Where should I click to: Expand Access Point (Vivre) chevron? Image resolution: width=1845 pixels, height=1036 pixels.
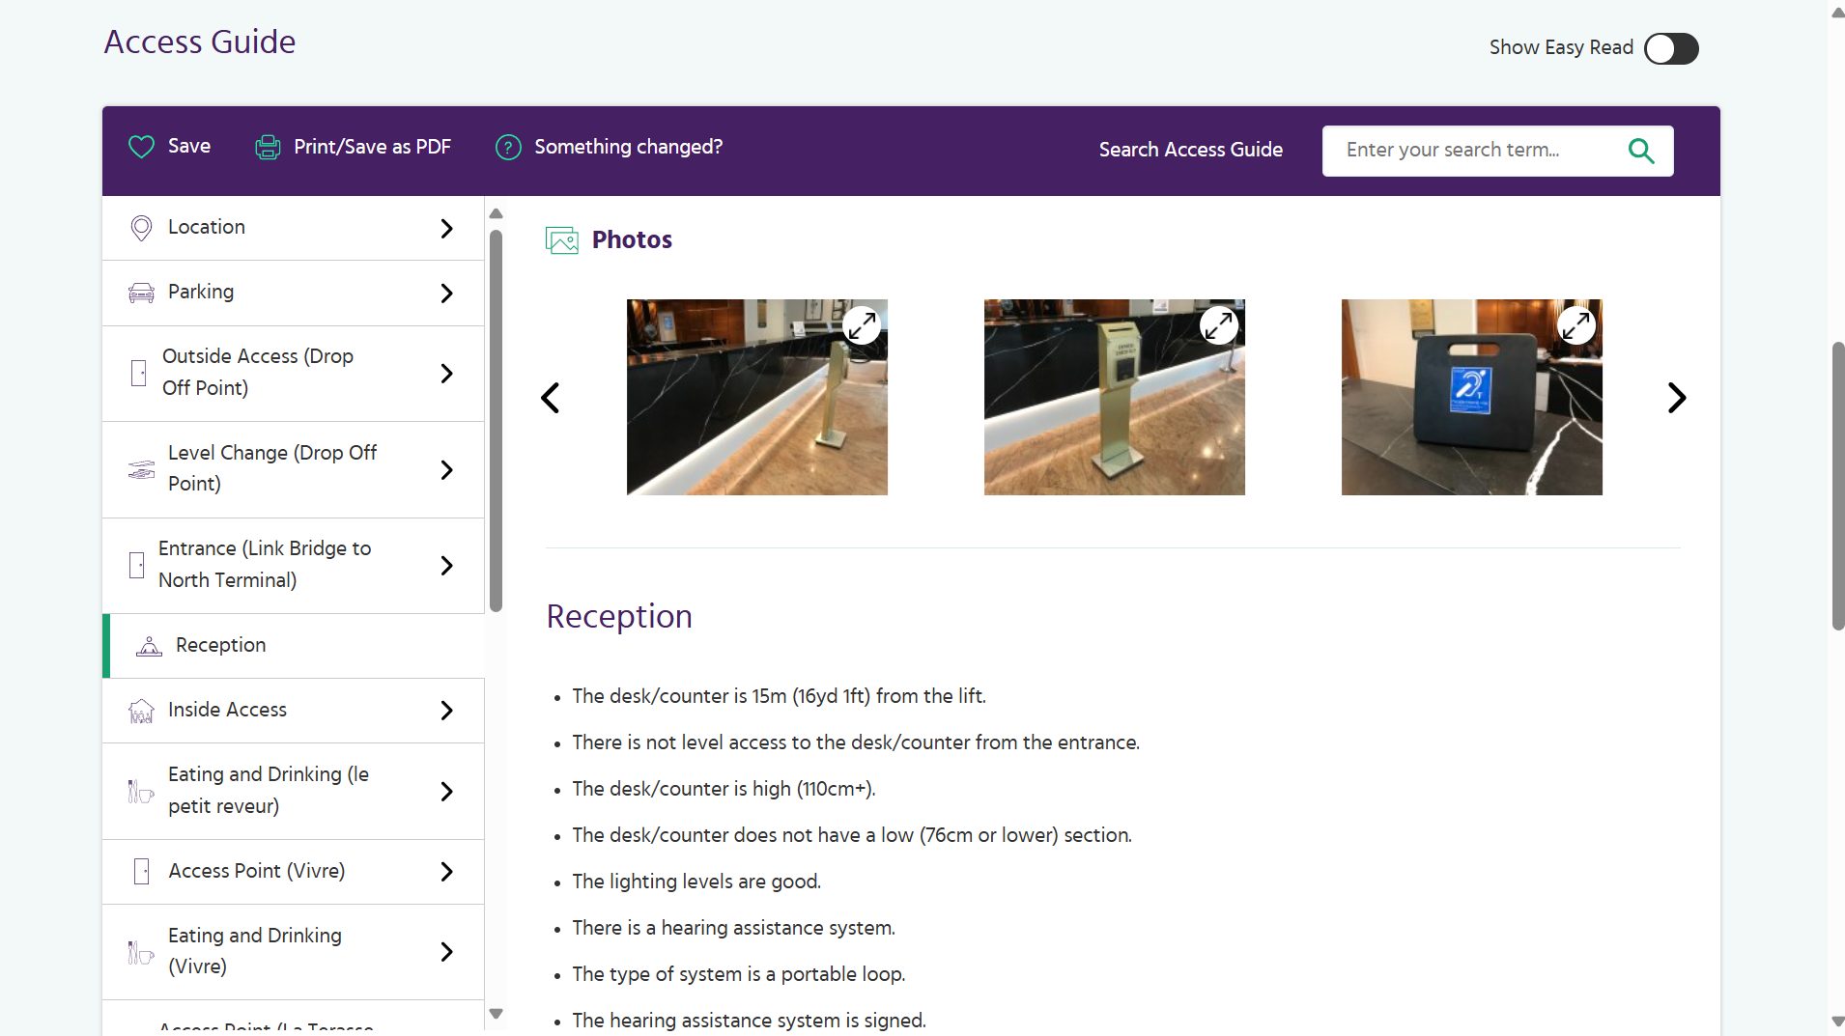tap(446, 872)
